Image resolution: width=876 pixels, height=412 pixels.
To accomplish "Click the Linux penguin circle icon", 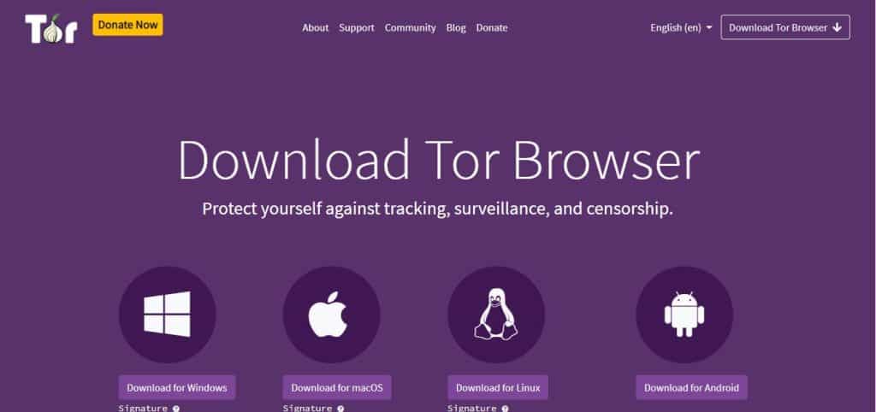I will (x=496, y=315).
